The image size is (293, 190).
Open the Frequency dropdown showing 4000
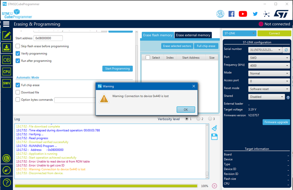pos(269,65)
